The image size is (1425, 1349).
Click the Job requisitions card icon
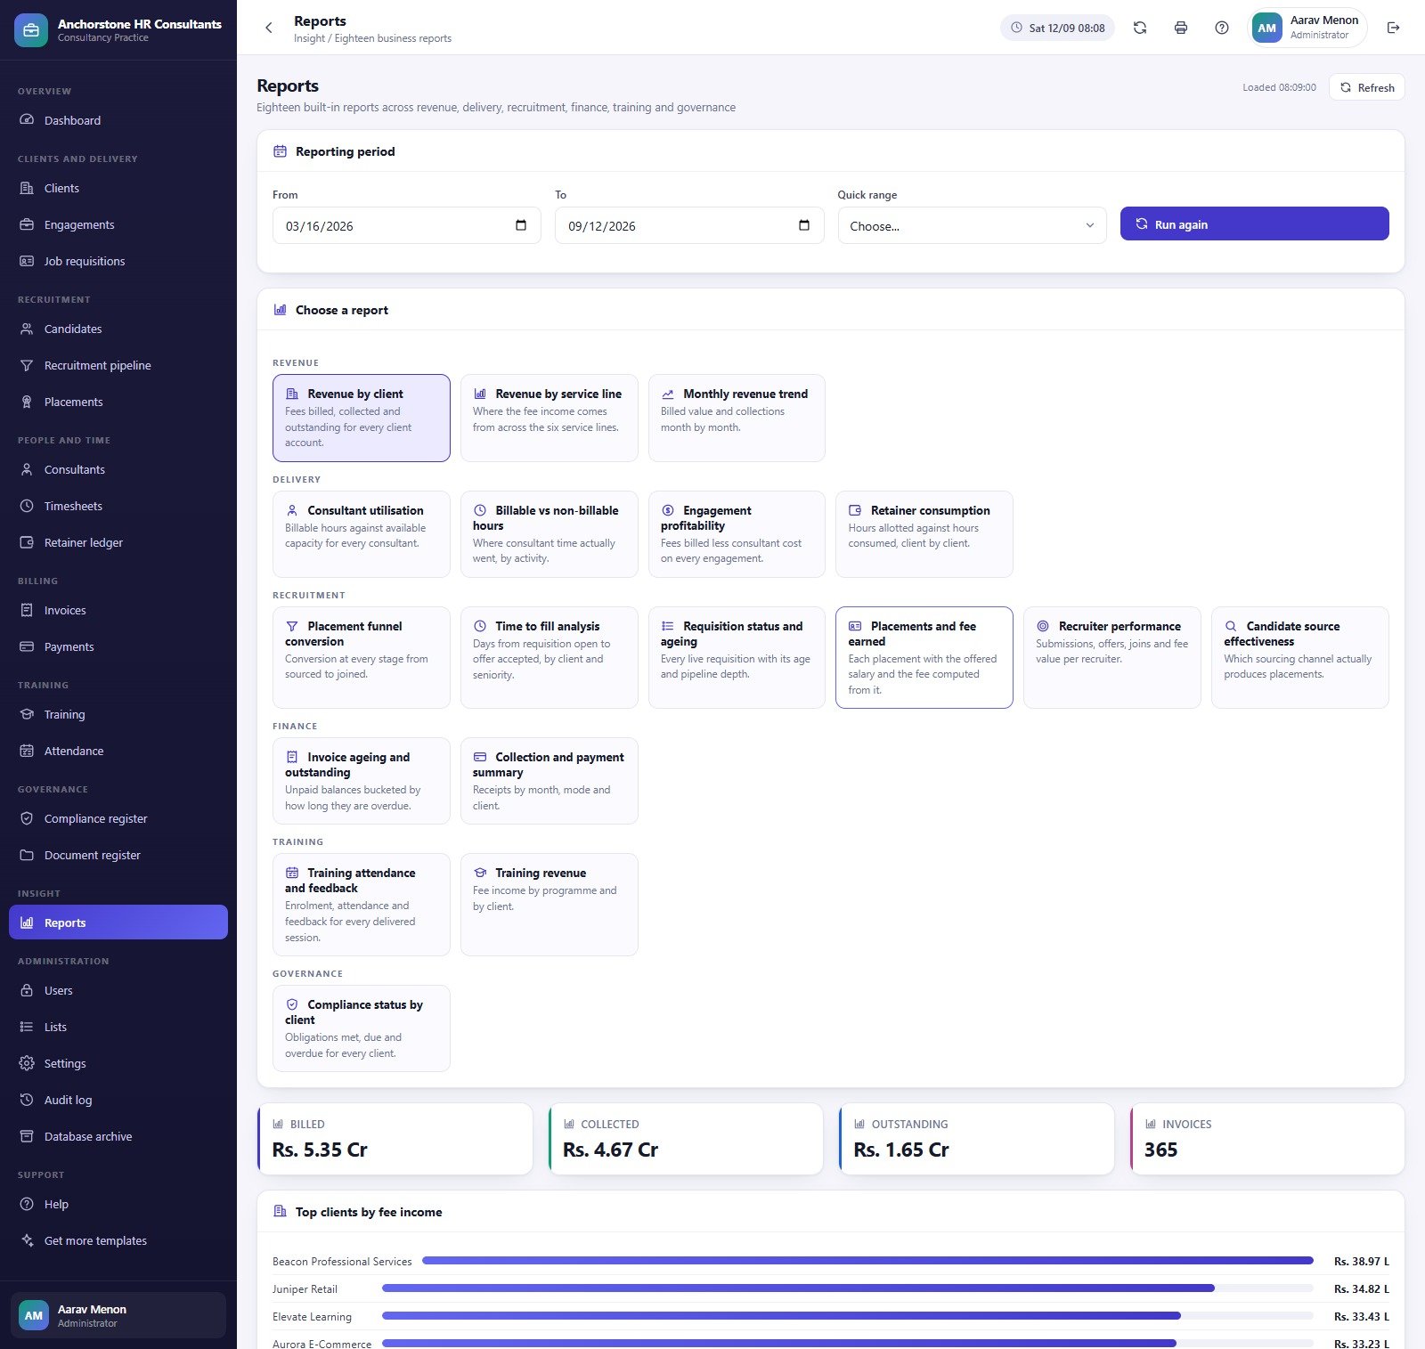[27, 261]
